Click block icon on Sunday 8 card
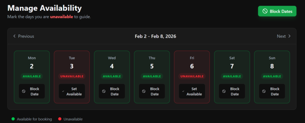 pyautogui.click(x=264, y=91)
